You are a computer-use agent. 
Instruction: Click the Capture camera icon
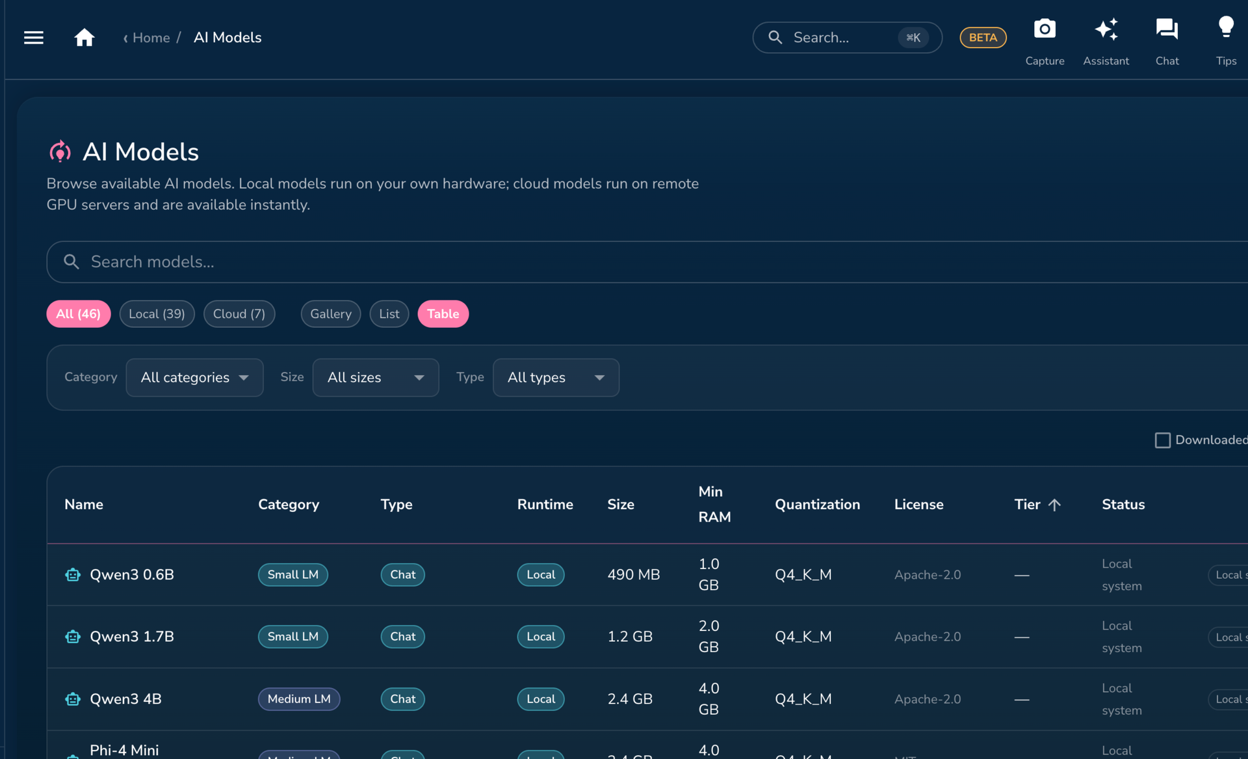(x=1045, y=29)
